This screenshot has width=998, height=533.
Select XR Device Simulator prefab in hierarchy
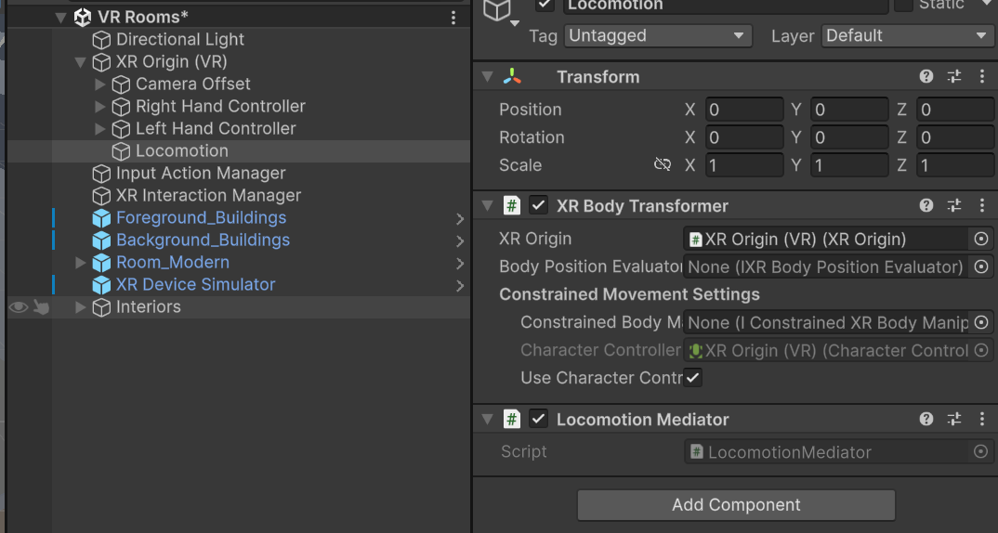[195, 285]
